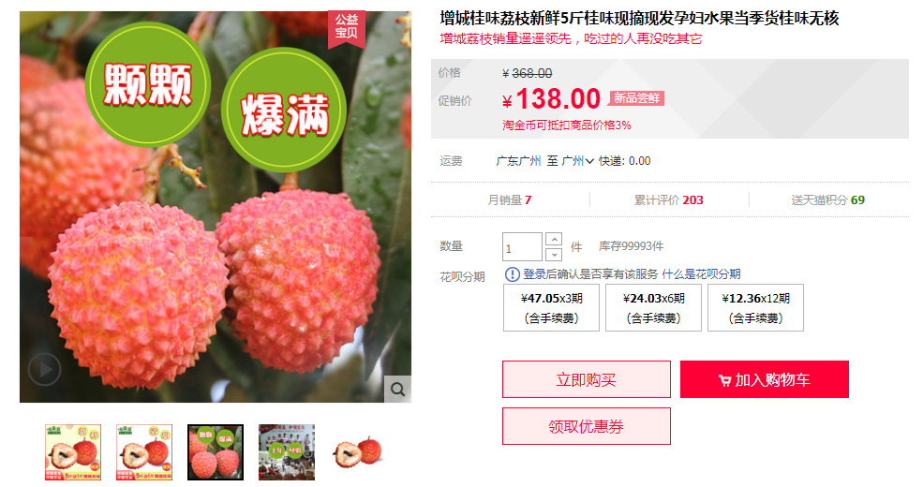The width and height of the screenshot is (923, 487).
Task: Click the 领取优惠券 coupon button
Action: click(587, 426)
